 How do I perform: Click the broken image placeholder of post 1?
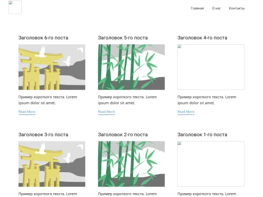[211, 164]
